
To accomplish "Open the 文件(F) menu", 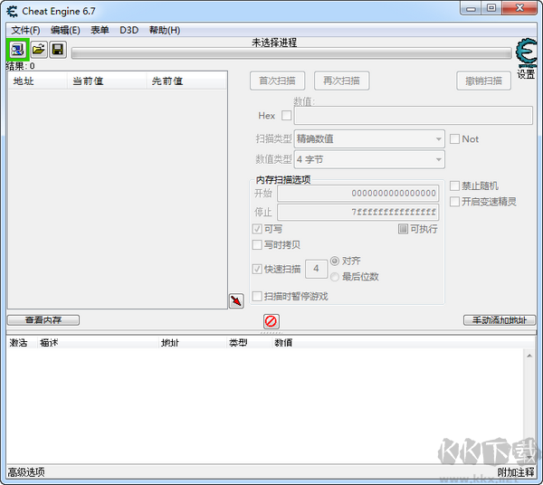I will 25,31.
